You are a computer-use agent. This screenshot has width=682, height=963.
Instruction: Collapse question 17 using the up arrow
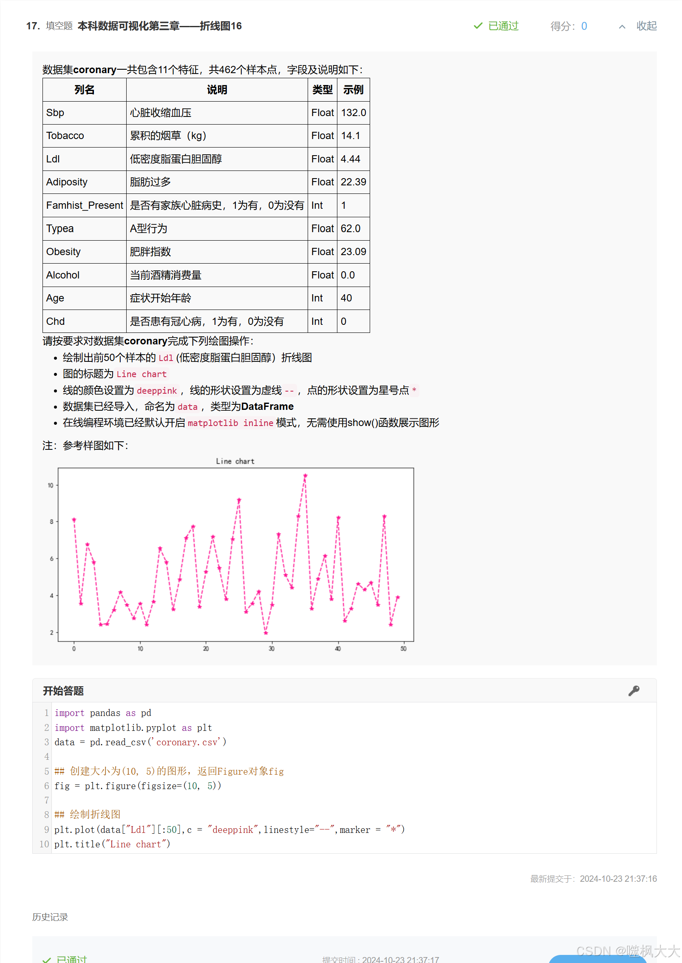[622, 26]
